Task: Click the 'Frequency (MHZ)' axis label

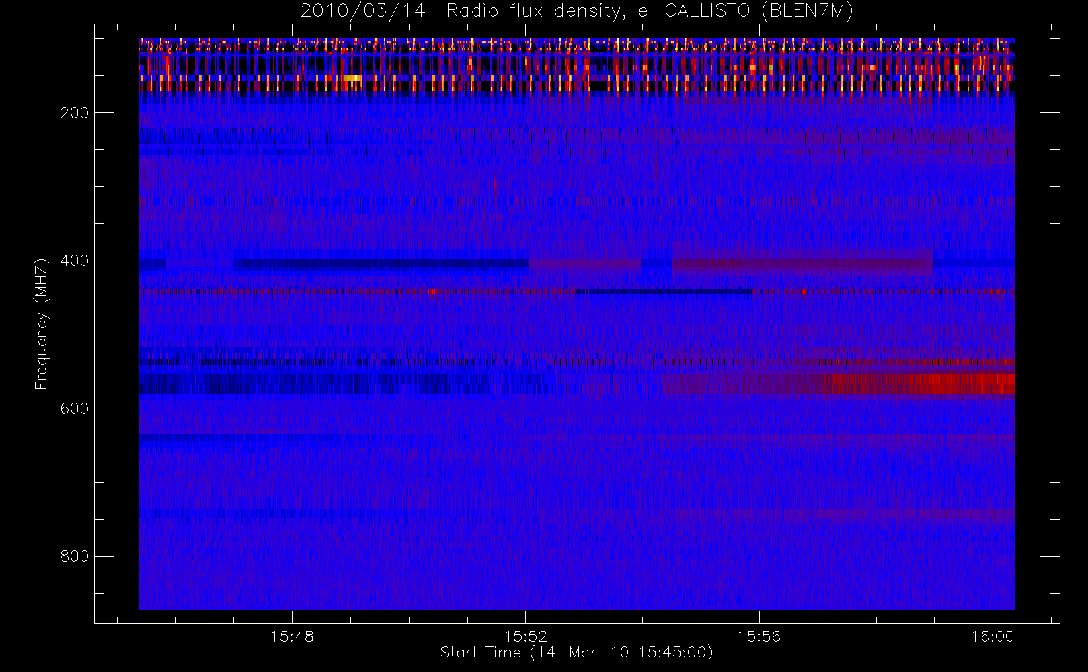Action: pyautogui.click(x=42, y=324)
